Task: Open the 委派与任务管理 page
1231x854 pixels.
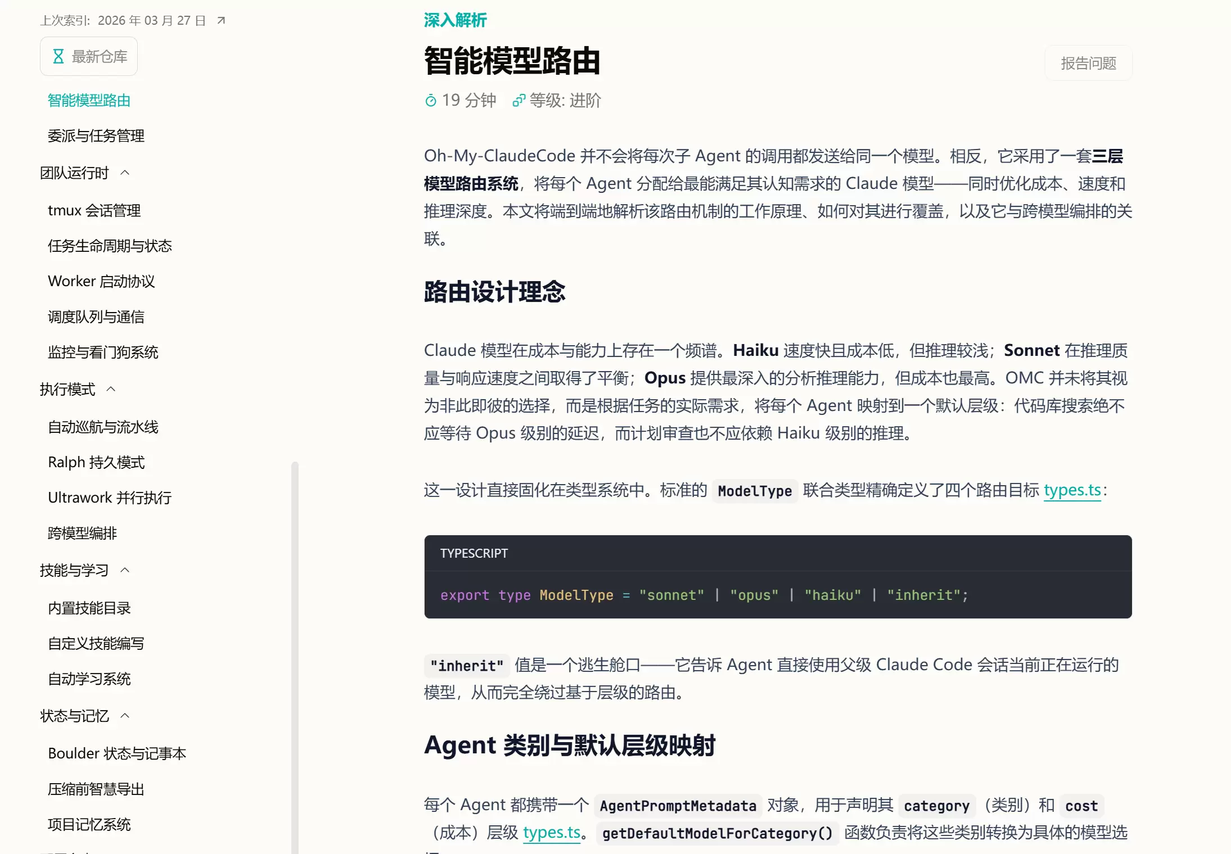Action: (95, 135)
